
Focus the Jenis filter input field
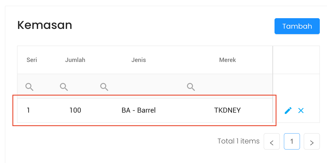(144, 87)
